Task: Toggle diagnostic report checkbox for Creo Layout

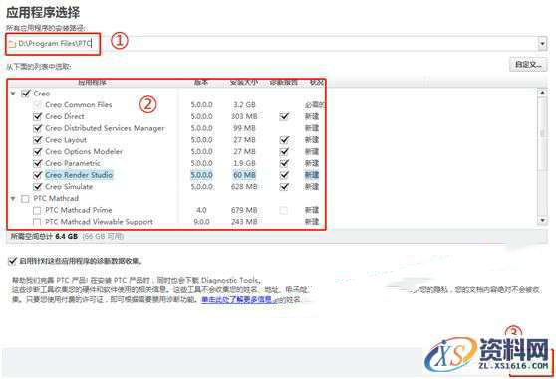Action: tap(284, 140)
